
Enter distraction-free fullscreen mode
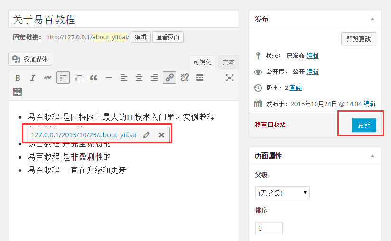tap(230, 78)
